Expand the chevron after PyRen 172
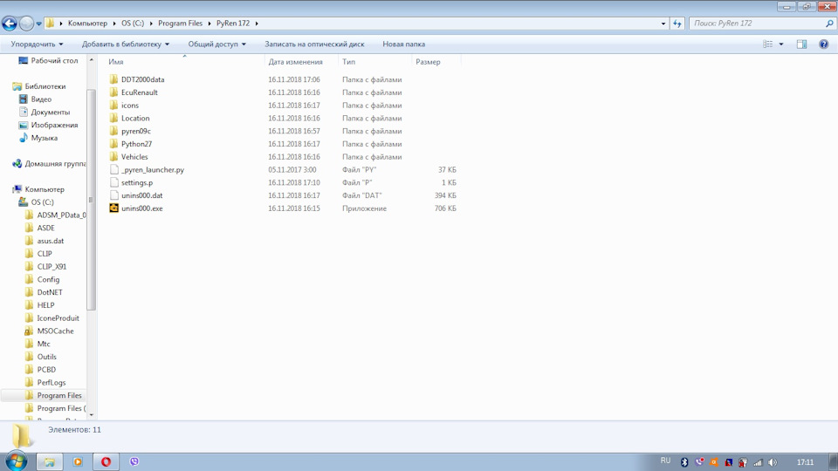 [257, 24]
